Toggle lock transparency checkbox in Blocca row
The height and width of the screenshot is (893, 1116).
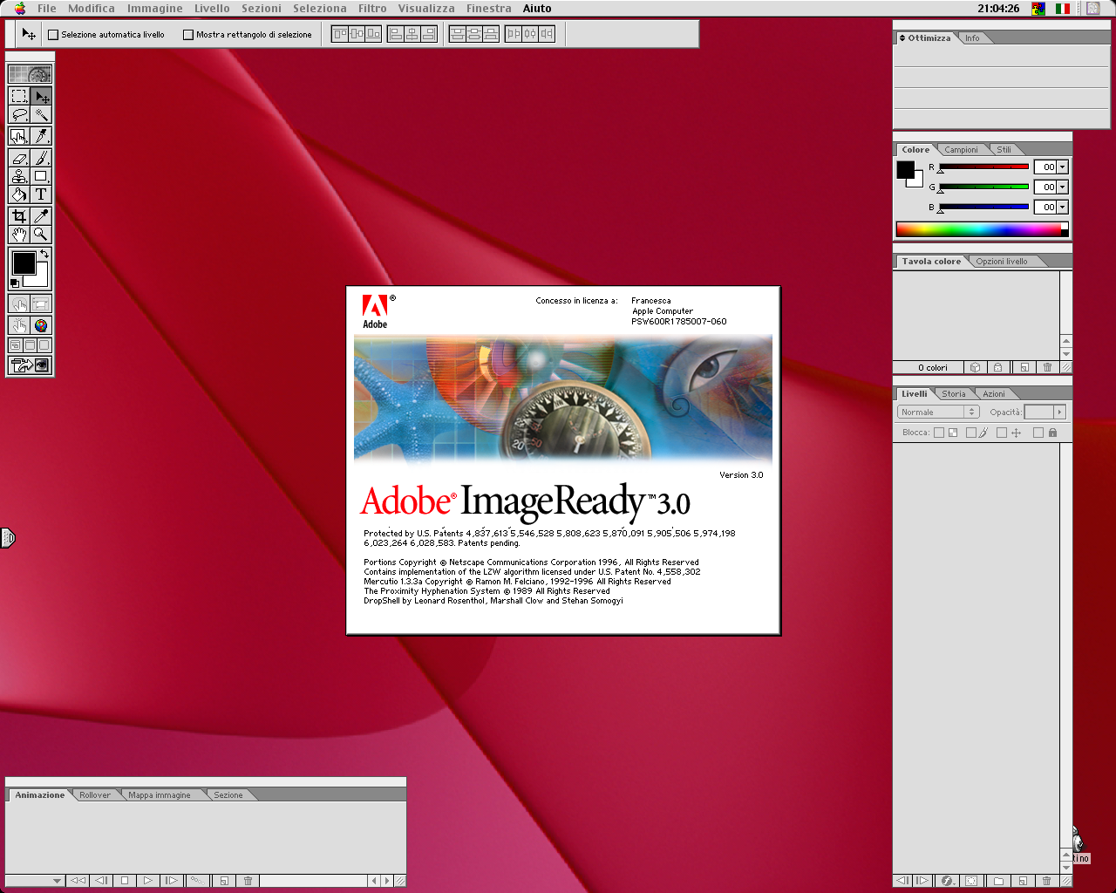point(939,433)
